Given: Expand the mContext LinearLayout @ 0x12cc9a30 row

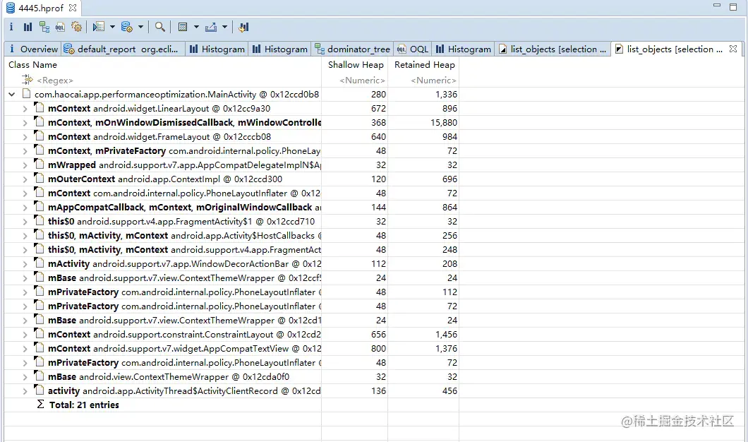Looking at the screenshot, I should (x=25, y=109).
